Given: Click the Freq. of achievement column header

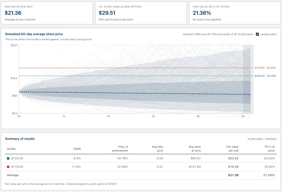Looking at the screenshot, I should tap(120, 149).
